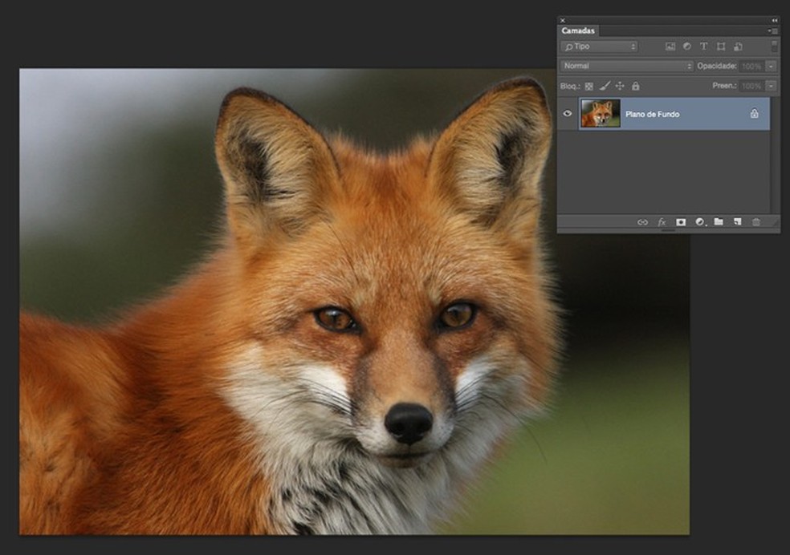Expand the Opacidade value dropdown arrow
790x555 pixels.
pyautogui.click(x=771, y=66)
